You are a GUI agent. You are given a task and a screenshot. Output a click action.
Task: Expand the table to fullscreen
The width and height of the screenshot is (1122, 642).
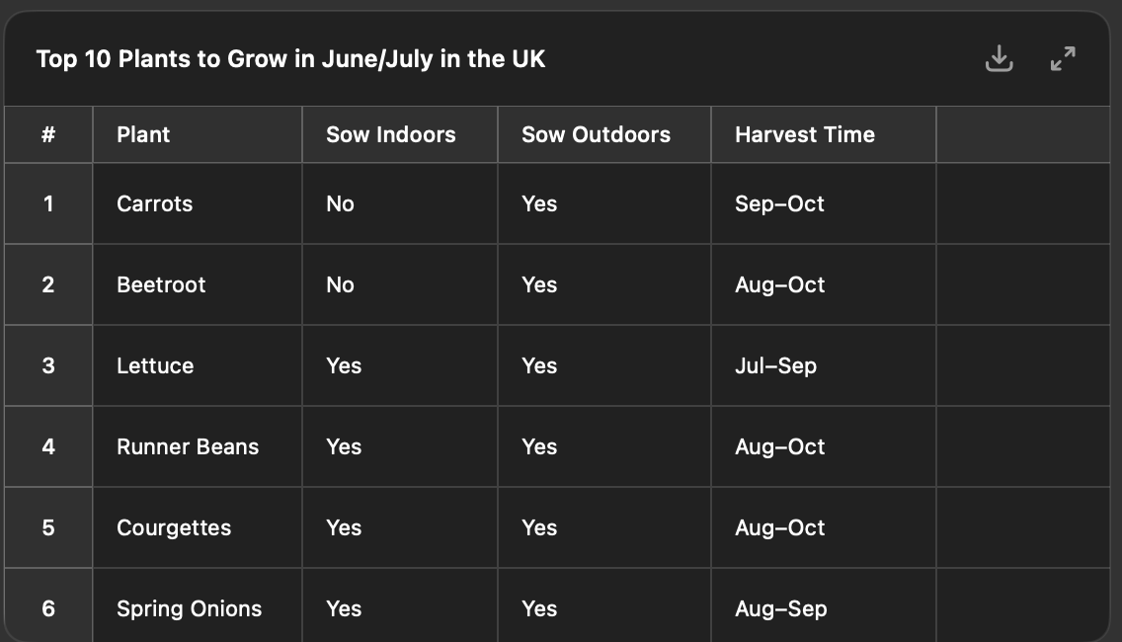1063,59
